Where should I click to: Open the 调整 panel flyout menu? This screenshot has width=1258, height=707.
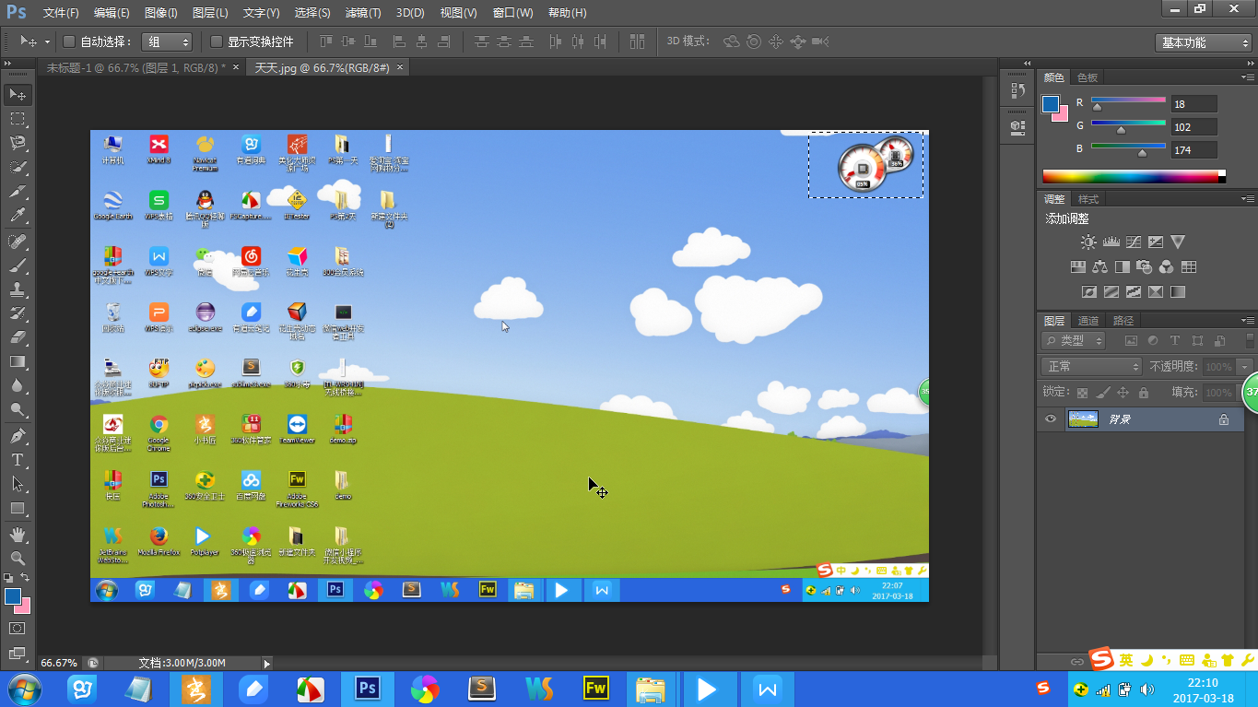pos(1246,199)
